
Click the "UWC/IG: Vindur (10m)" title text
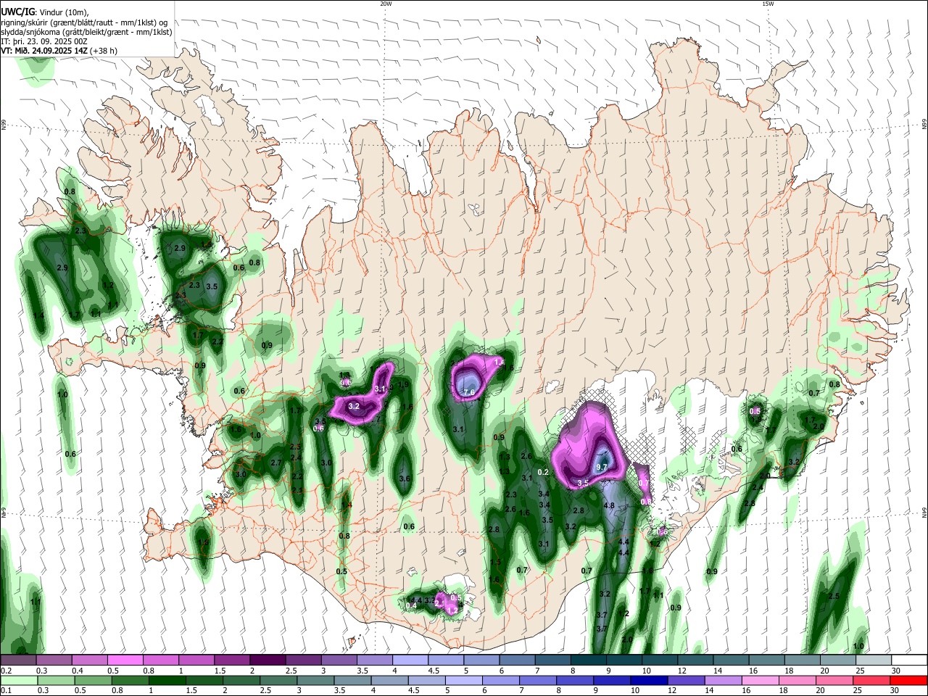pos(45,12)
